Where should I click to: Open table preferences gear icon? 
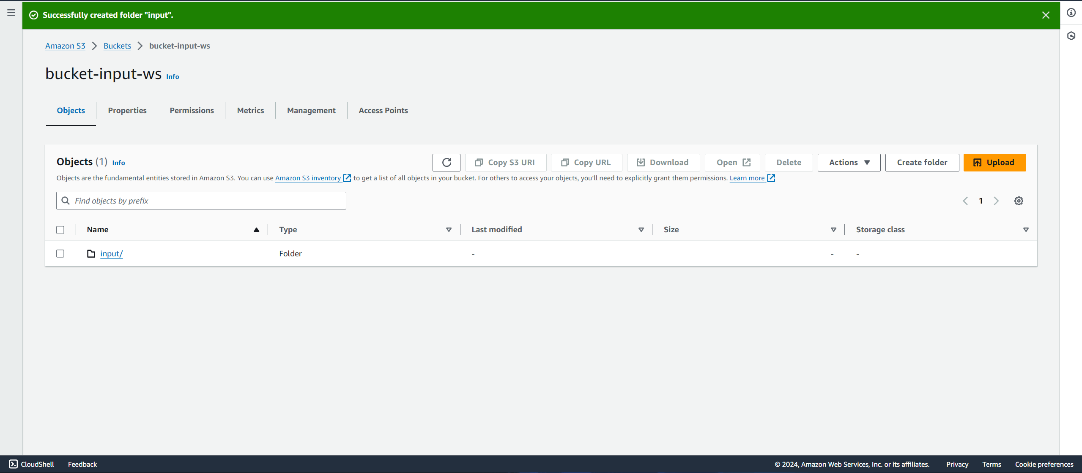click(1019, 201)
